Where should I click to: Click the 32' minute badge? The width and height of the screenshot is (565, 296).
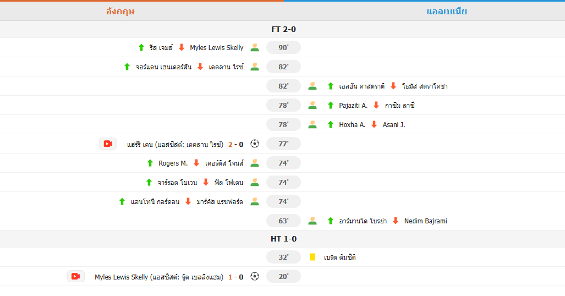point(283,257)
